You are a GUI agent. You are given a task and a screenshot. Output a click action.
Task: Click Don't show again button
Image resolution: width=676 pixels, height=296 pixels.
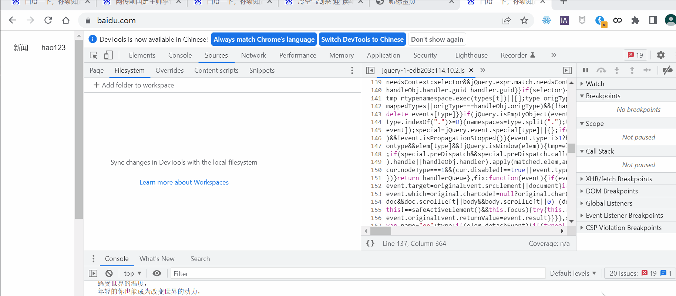click(437, 39)
